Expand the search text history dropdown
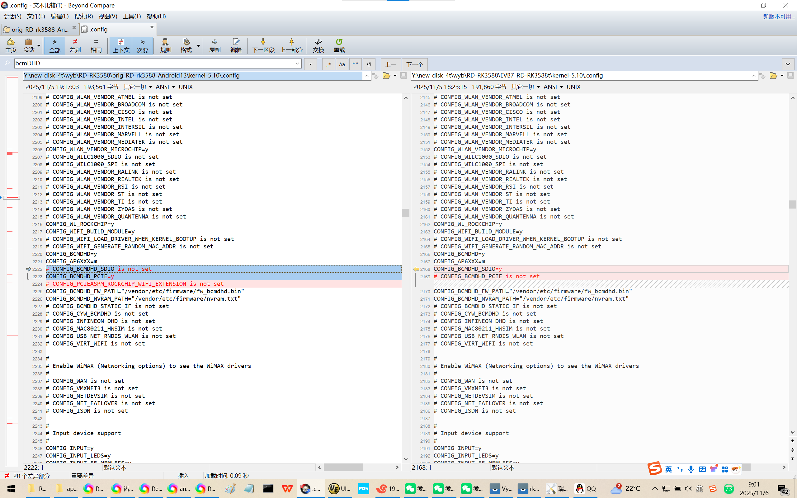Image resolution: width=797 pixels, height=498 pixels. coord(297,63)
